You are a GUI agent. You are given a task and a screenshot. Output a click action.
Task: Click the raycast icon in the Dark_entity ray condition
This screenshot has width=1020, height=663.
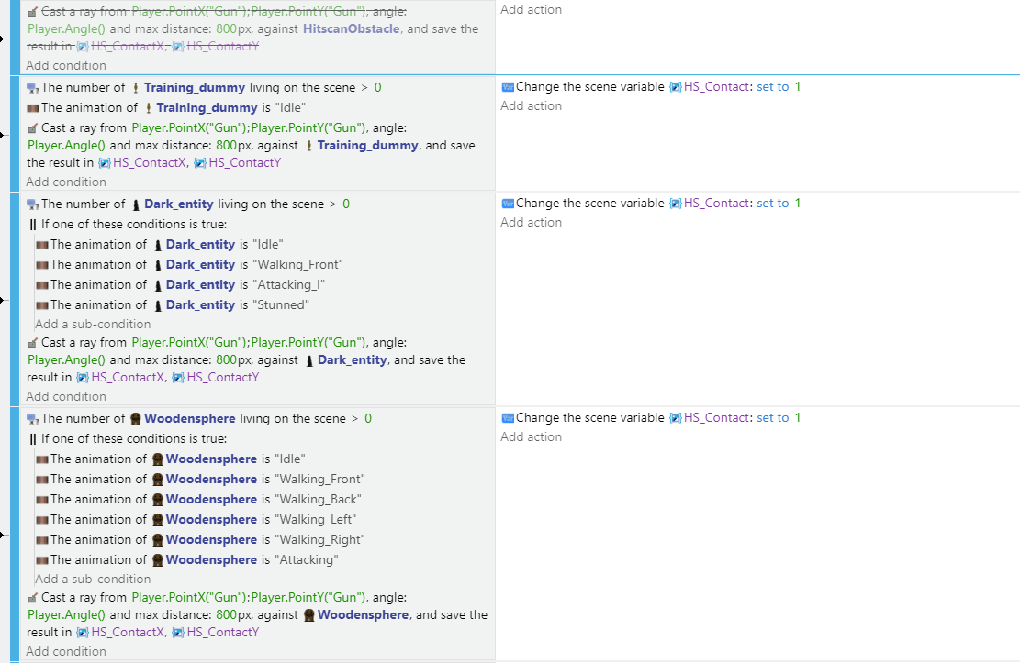coord(33,343)
